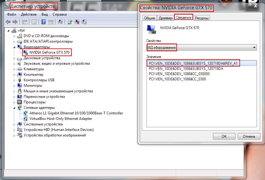Click the speaker icon of Звуковые устройства
265x180 pixels.
point(19,63)
